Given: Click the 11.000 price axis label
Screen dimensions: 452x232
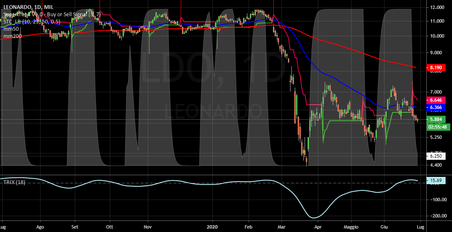Looking at the screenshot, I should coord(437,21).
